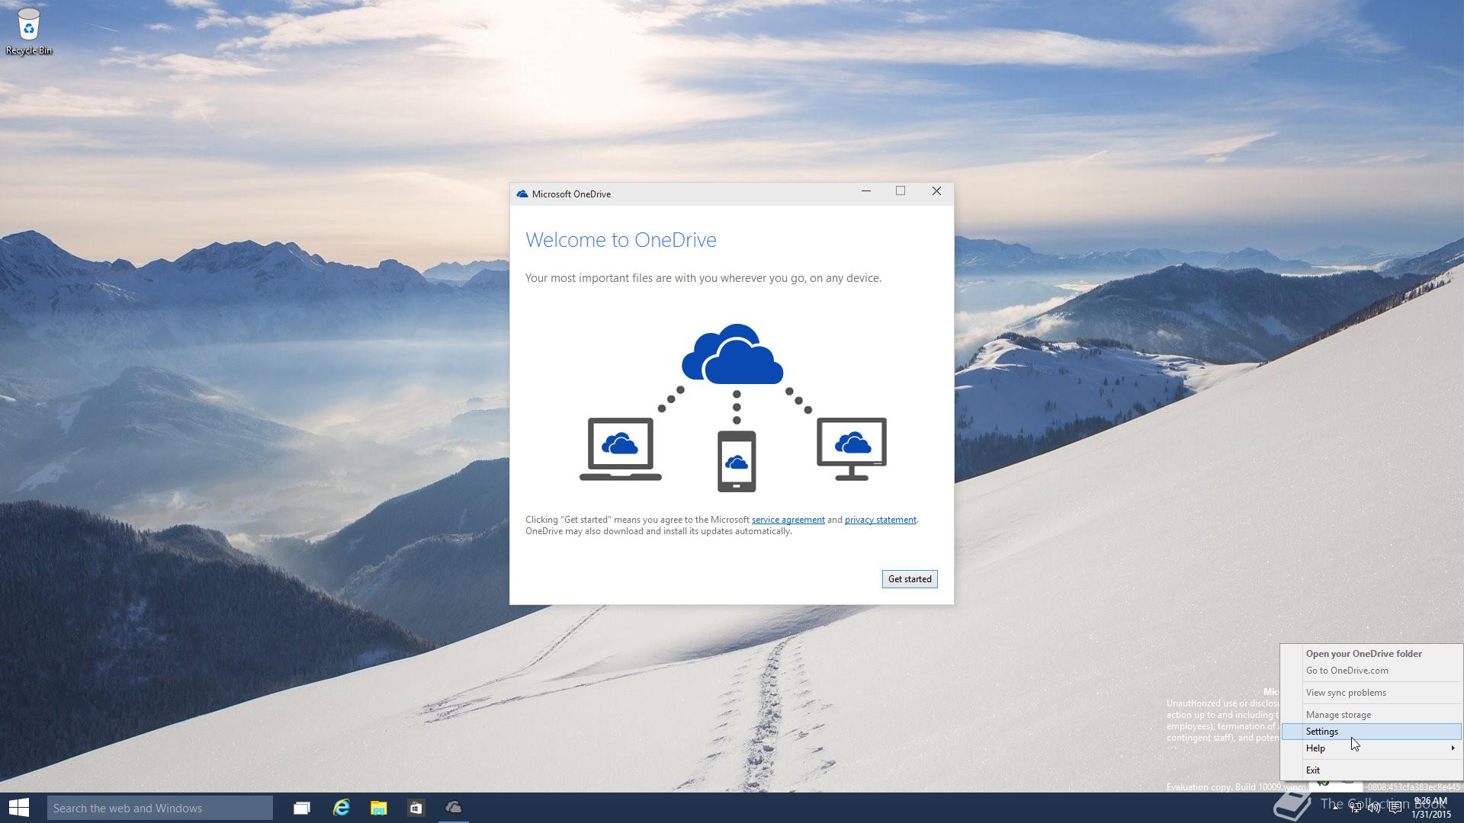
Task: Choose Manage storage in context menu
Action: coord(1371,715)
